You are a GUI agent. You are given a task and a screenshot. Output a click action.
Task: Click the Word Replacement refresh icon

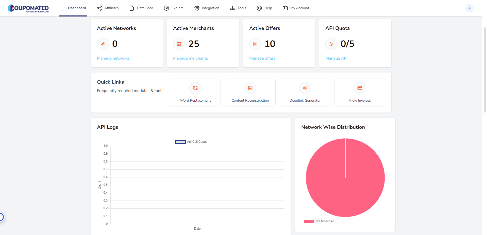point(195,88)
